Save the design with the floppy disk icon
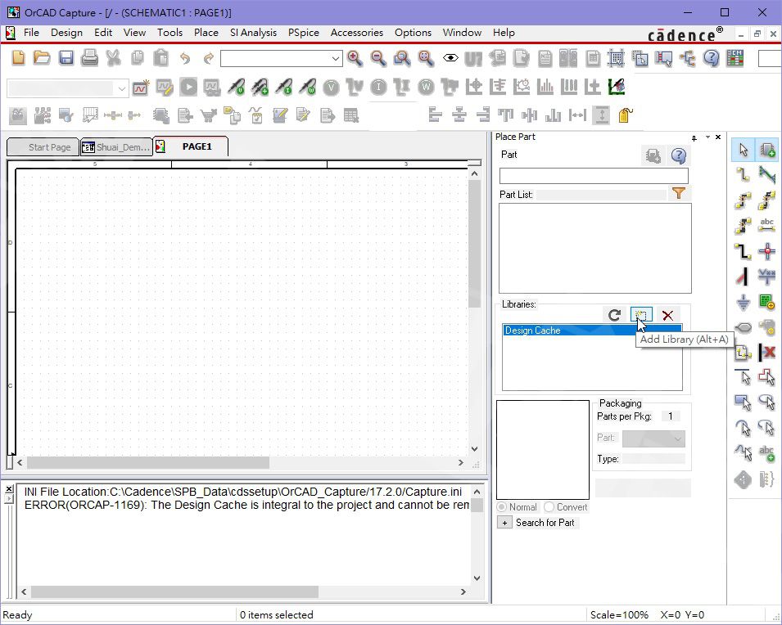Image resolution: width=782 pixels, height=625 pixels. [x=66, y=58]
